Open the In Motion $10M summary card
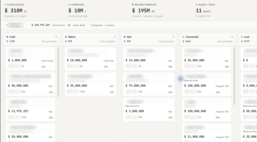 (96, 11)
